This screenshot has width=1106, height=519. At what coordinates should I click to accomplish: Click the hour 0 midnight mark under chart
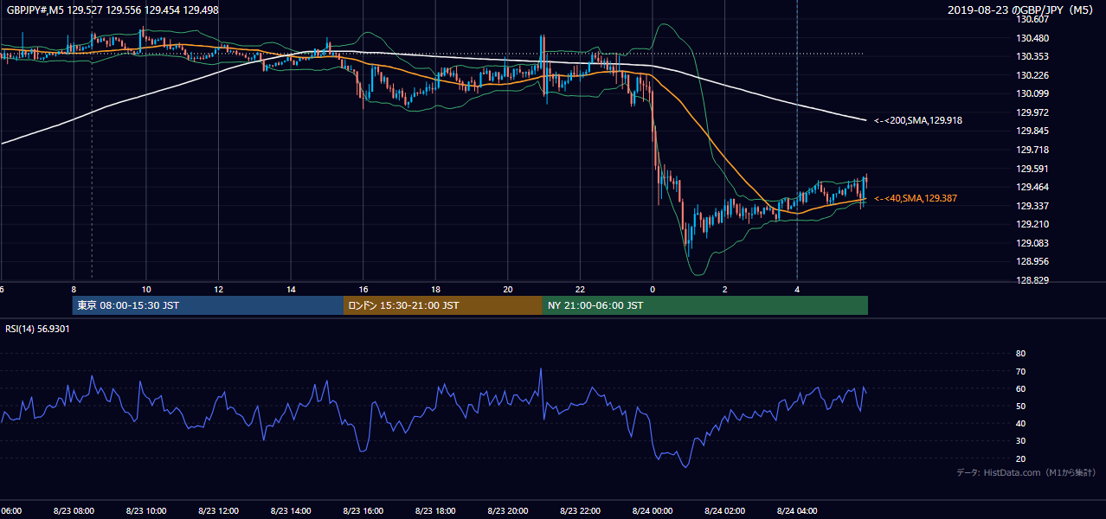coord(653,290)
